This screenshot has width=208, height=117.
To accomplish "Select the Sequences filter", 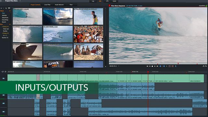I will (x=5, y=18).
